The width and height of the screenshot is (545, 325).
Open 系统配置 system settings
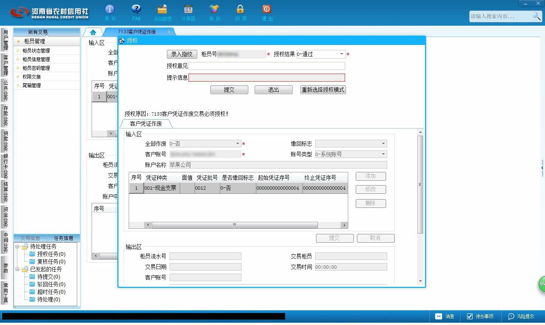(162, 12)
